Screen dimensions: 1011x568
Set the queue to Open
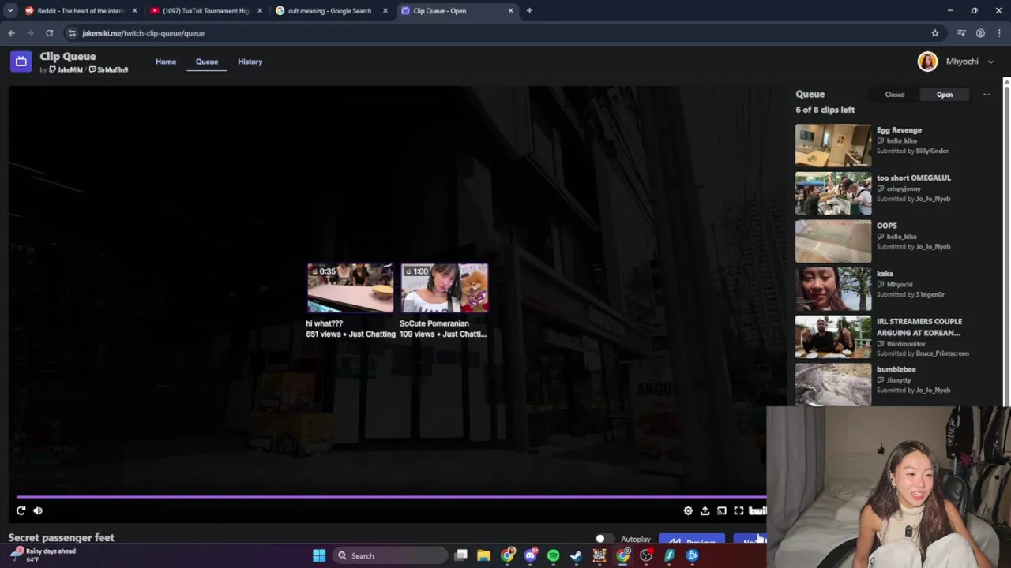pos(945,95)
